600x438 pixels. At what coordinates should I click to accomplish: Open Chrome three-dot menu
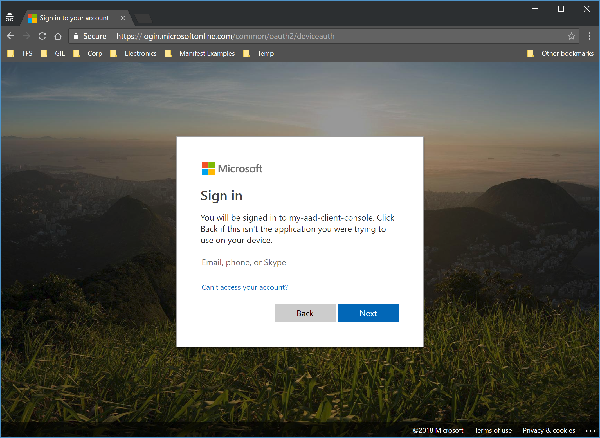(x=590, y=36)
